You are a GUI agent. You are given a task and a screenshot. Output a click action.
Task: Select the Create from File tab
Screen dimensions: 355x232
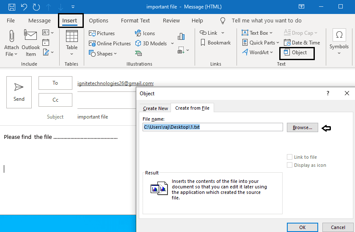pos(192,108)
